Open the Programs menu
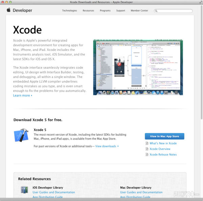203x201 pixels. (105, 11)
